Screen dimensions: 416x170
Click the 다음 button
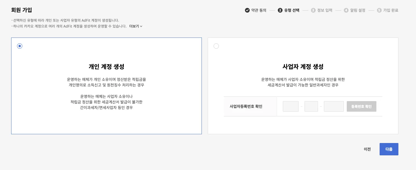coord(389,149)
